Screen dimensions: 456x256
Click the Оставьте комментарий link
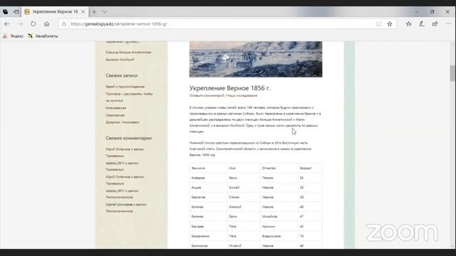[x=207, y=95]
